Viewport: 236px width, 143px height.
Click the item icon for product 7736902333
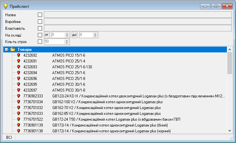(19, 96)
